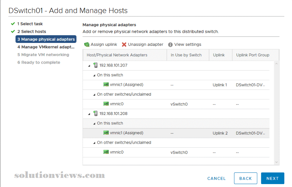
Task: Go to step 1 Select task
Action: coord(30,24)
